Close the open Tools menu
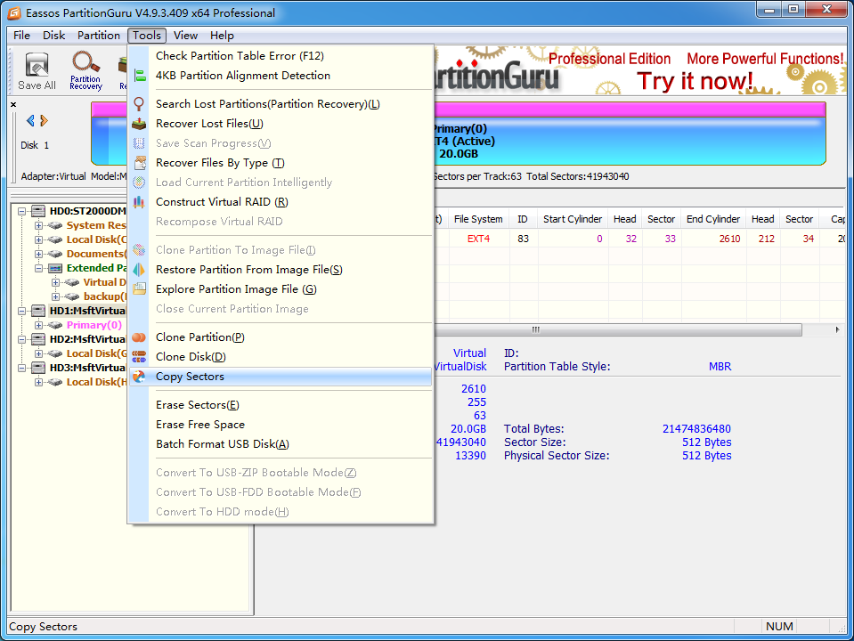Viewport: 854px width, 641px height. tap(147, 36)
